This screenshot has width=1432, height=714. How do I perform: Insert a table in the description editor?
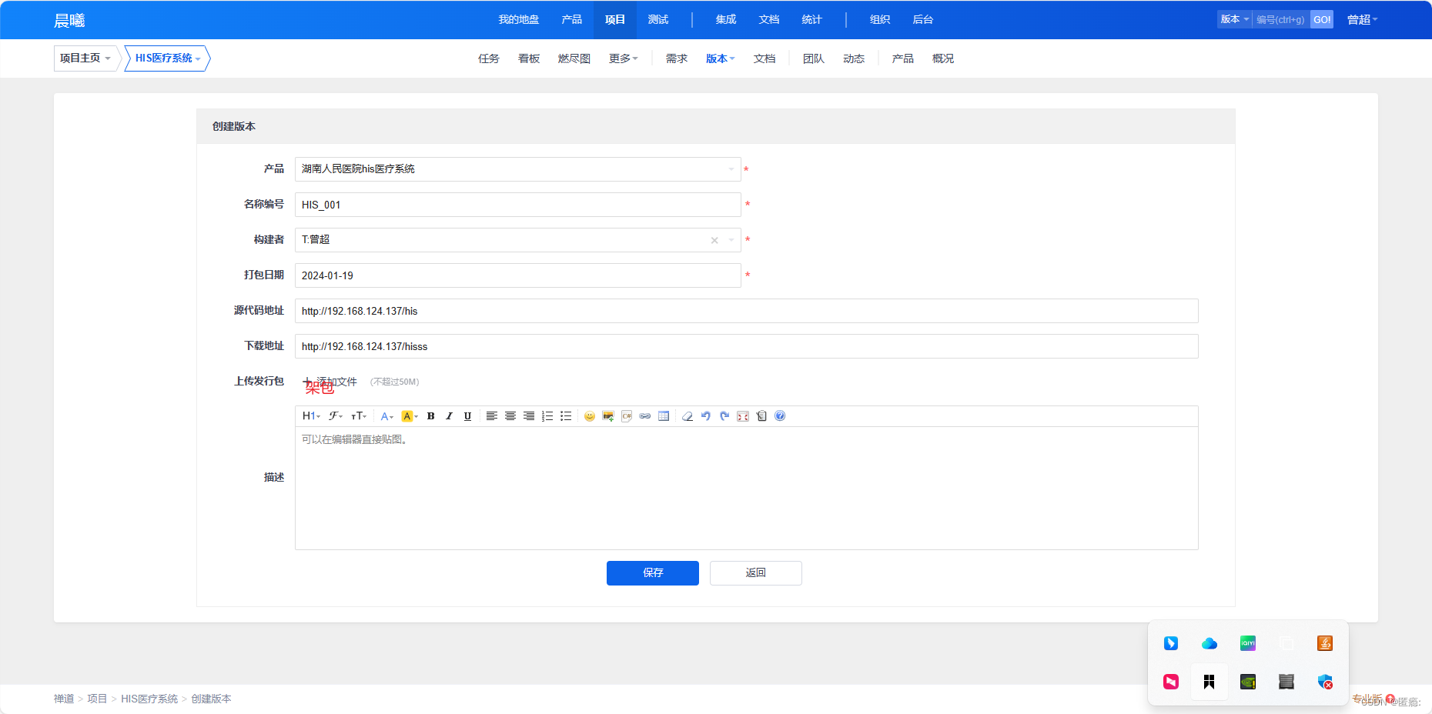[x=664, y=416]
